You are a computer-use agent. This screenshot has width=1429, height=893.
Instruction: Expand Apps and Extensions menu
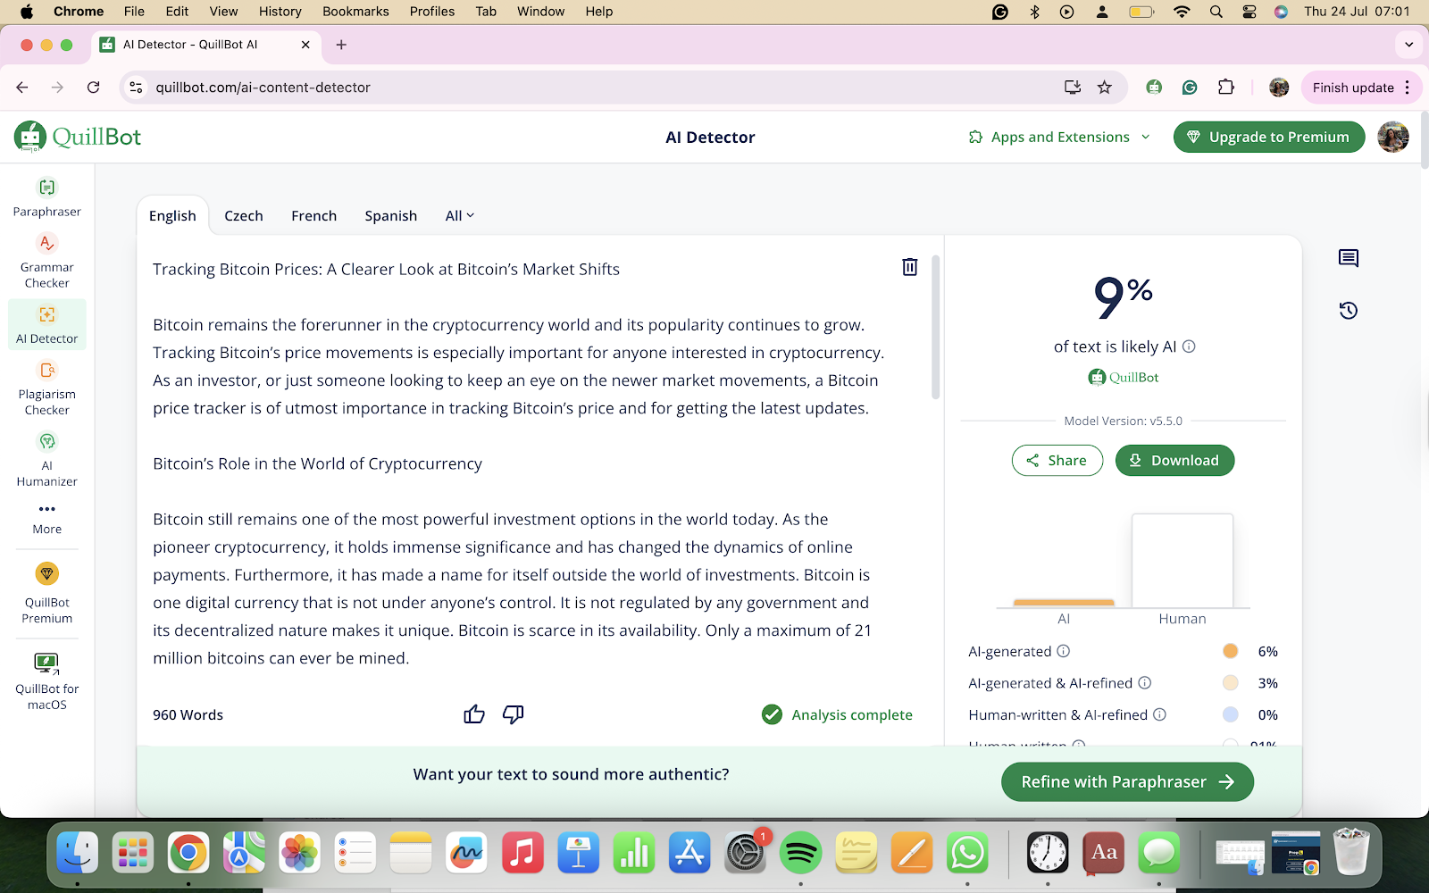pyautogui.click(x=1059, y=137)
